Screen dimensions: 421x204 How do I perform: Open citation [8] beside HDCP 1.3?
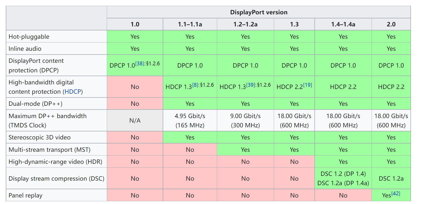click(195, 85)
